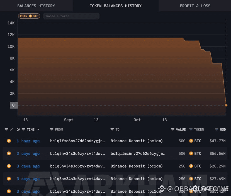Click the 250 value in $28.29M row
Screen dimensions: 231x196
pos(182,166)
